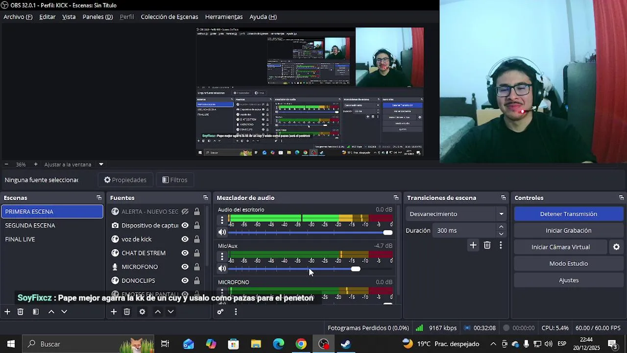Adjust the Audio del escritorio volume slider

311,232
